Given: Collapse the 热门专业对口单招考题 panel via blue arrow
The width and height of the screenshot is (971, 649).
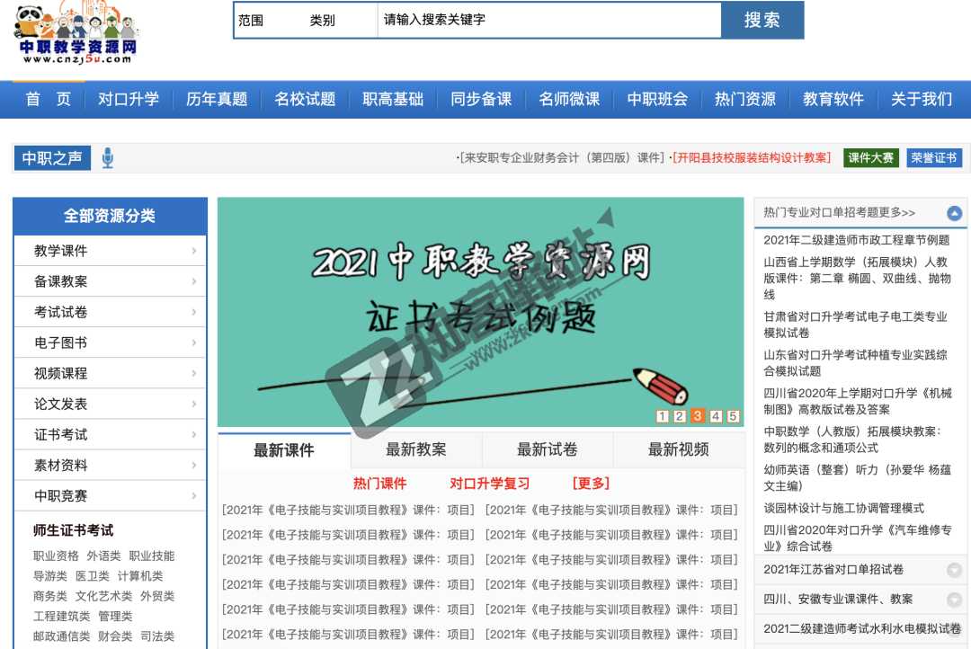Looking at the screenshot, I should pos(953,211).
